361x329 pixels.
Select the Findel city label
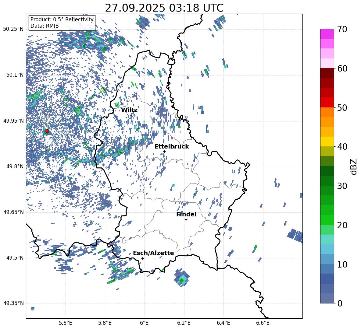186,214
